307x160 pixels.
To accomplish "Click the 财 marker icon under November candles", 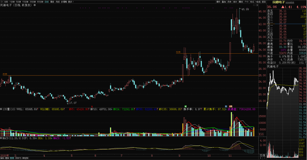I will [226, 106].
